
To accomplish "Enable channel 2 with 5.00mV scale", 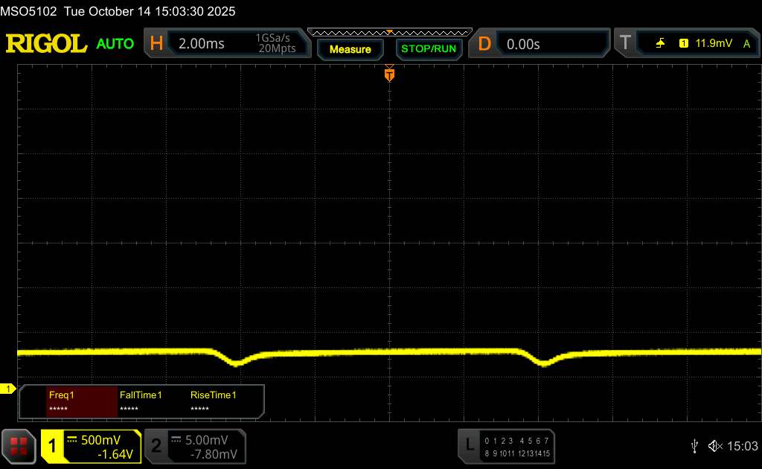I will coord(195,446).
